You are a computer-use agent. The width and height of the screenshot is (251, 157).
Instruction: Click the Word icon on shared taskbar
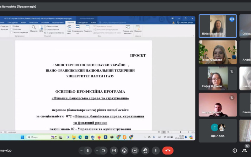point(93,137)
